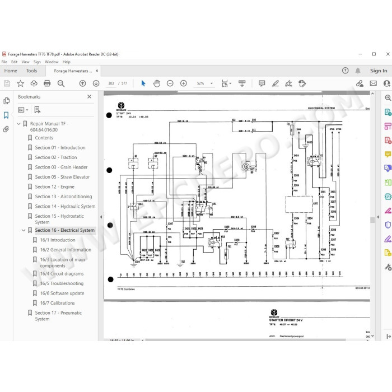Jump to Section 01 - Introduction

(x=60, y=147)
